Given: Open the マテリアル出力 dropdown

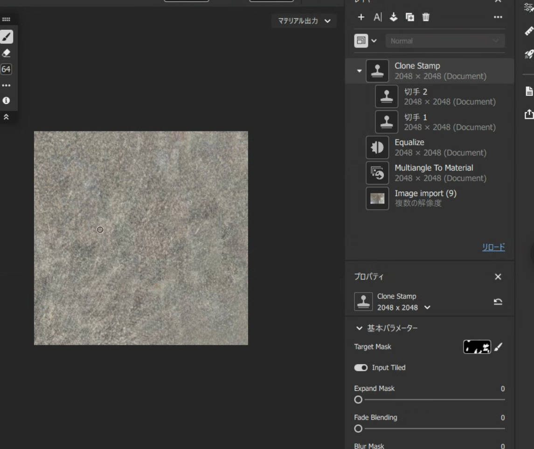Looking at the screenshot, I should 304,21.
